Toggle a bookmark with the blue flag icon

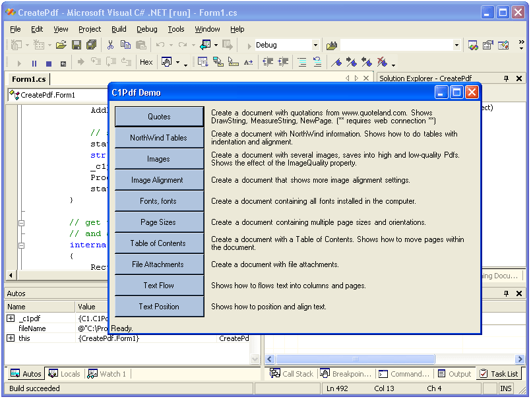pyautogui.click(x=336, y=61)
